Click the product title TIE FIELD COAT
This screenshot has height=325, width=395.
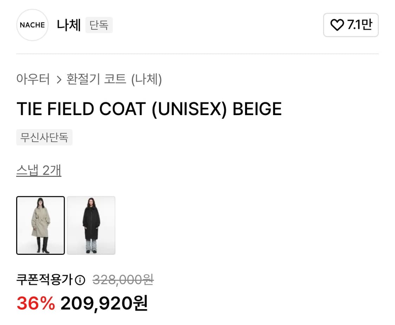149,109
